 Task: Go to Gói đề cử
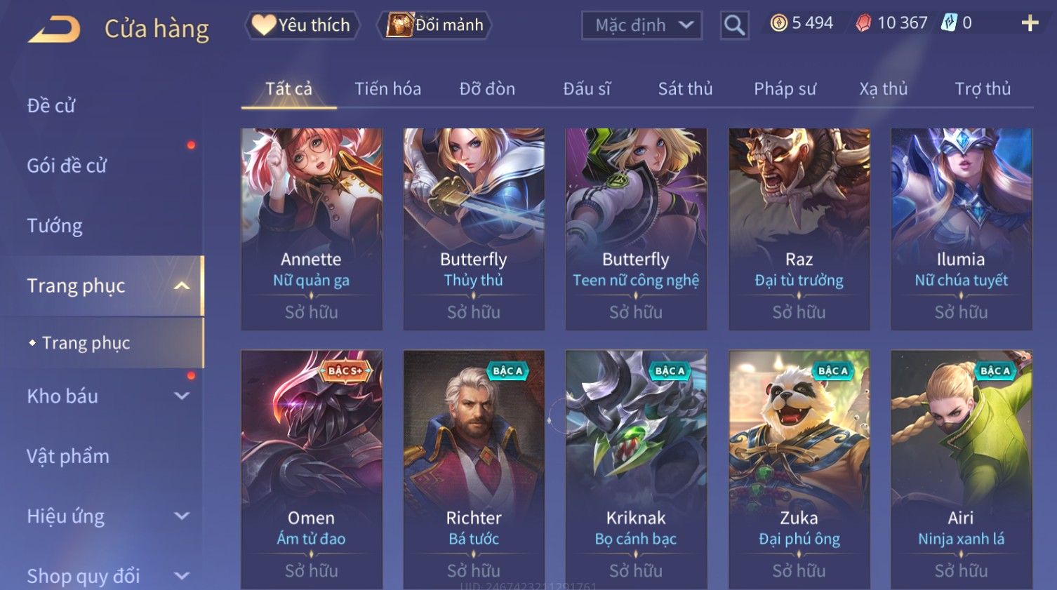(x=67, y=166)
